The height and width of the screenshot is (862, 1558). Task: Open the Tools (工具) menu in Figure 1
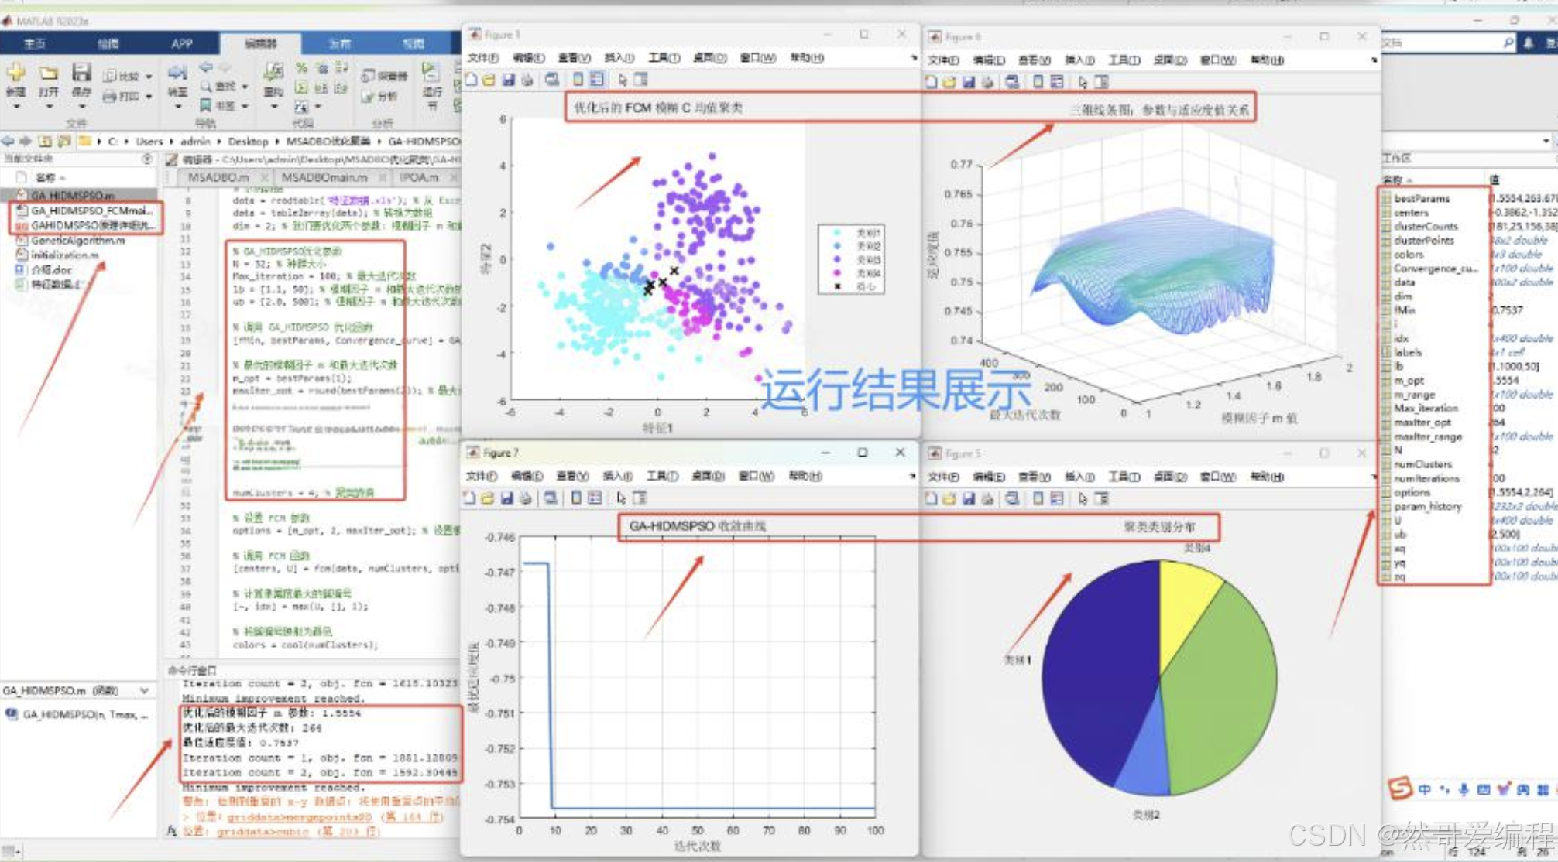tap(664, 58)
